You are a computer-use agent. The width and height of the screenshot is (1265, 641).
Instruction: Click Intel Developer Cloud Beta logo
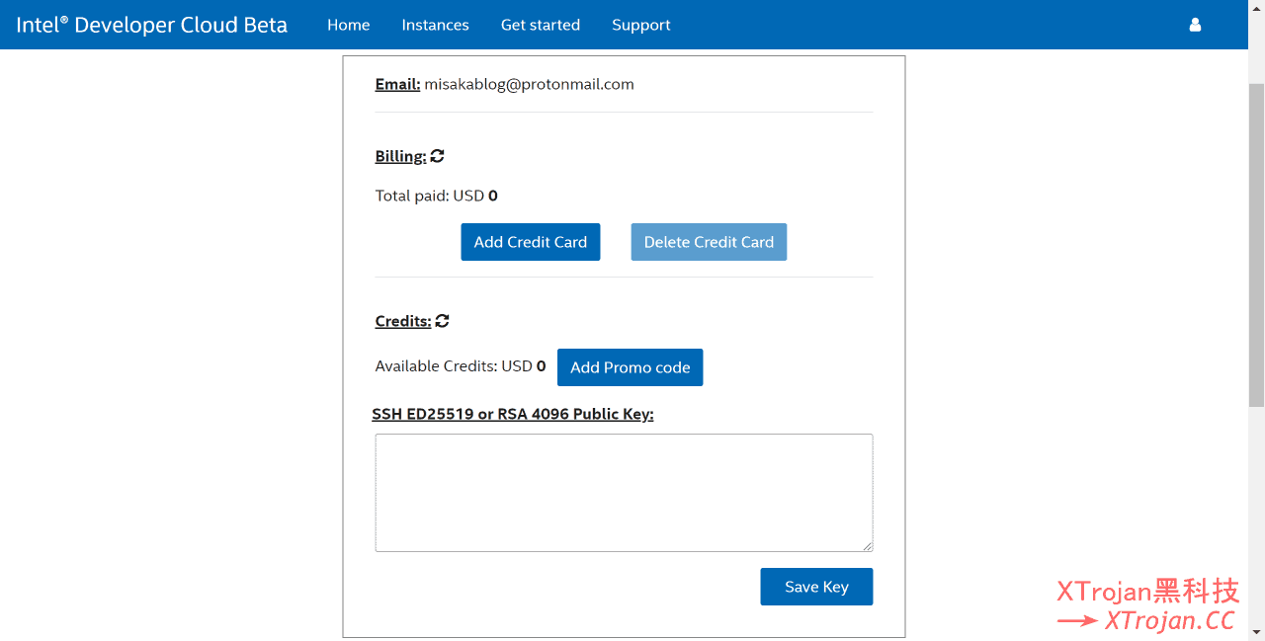coord(151,25)
